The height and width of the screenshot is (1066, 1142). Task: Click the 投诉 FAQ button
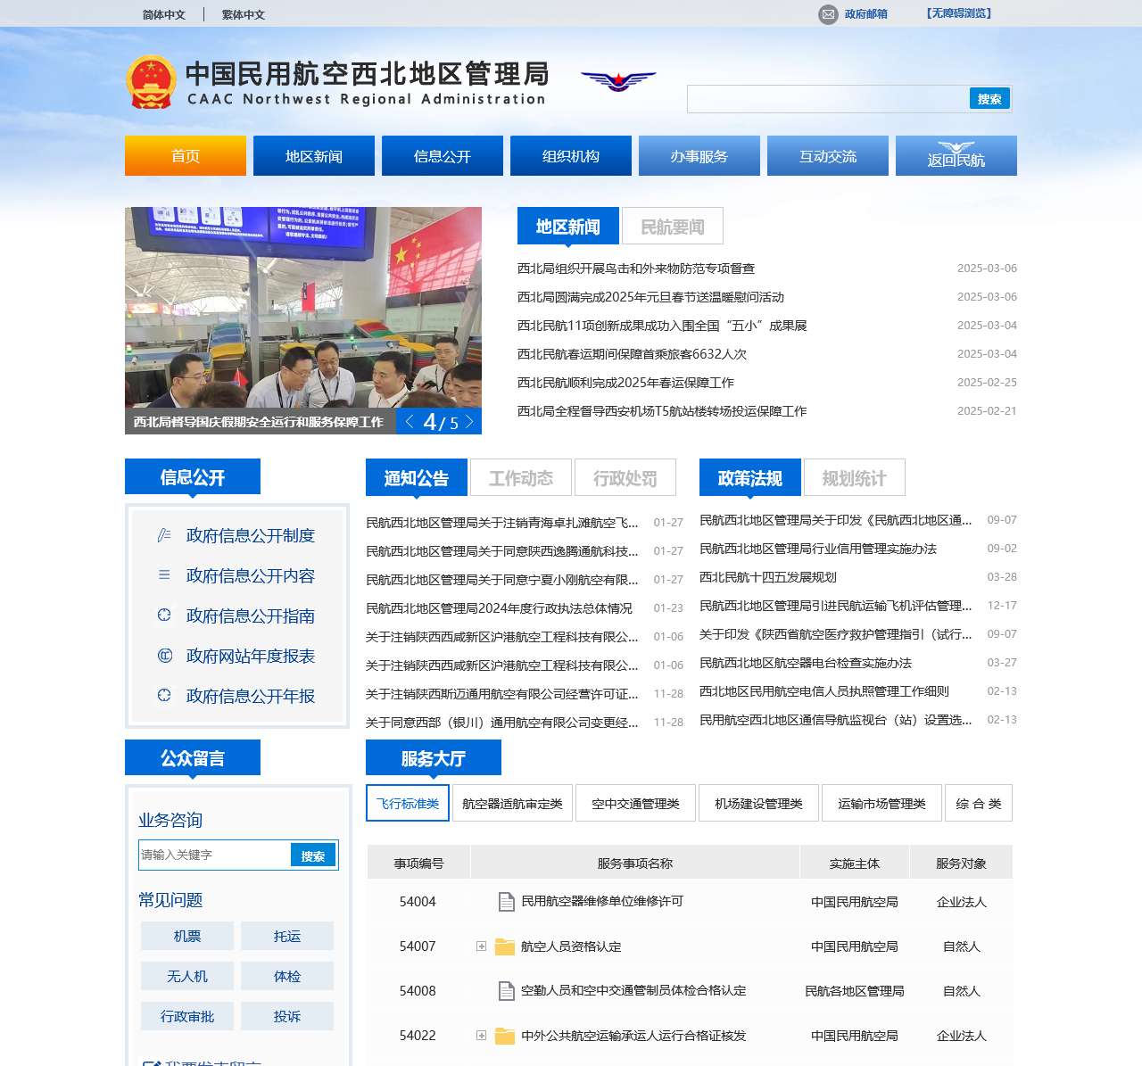tap(287, 1016)
